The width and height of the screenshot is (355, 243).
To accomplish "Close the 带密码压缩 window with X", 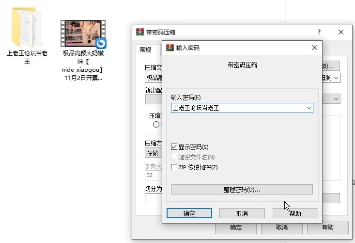I will [341, 32].
